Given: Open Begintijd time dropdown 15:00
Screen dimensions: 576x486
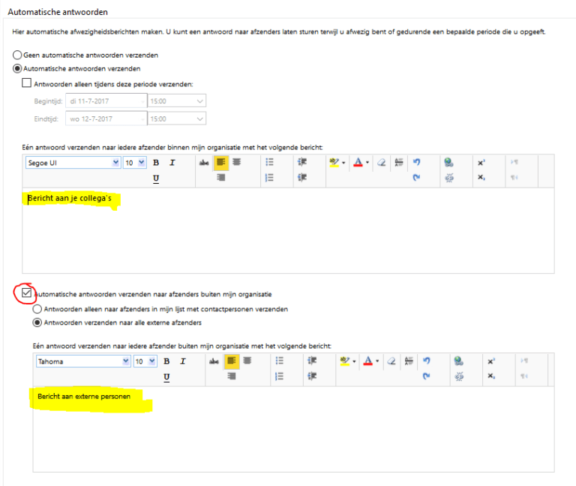Looking at the screenshot, I should (x=177, y=101).
